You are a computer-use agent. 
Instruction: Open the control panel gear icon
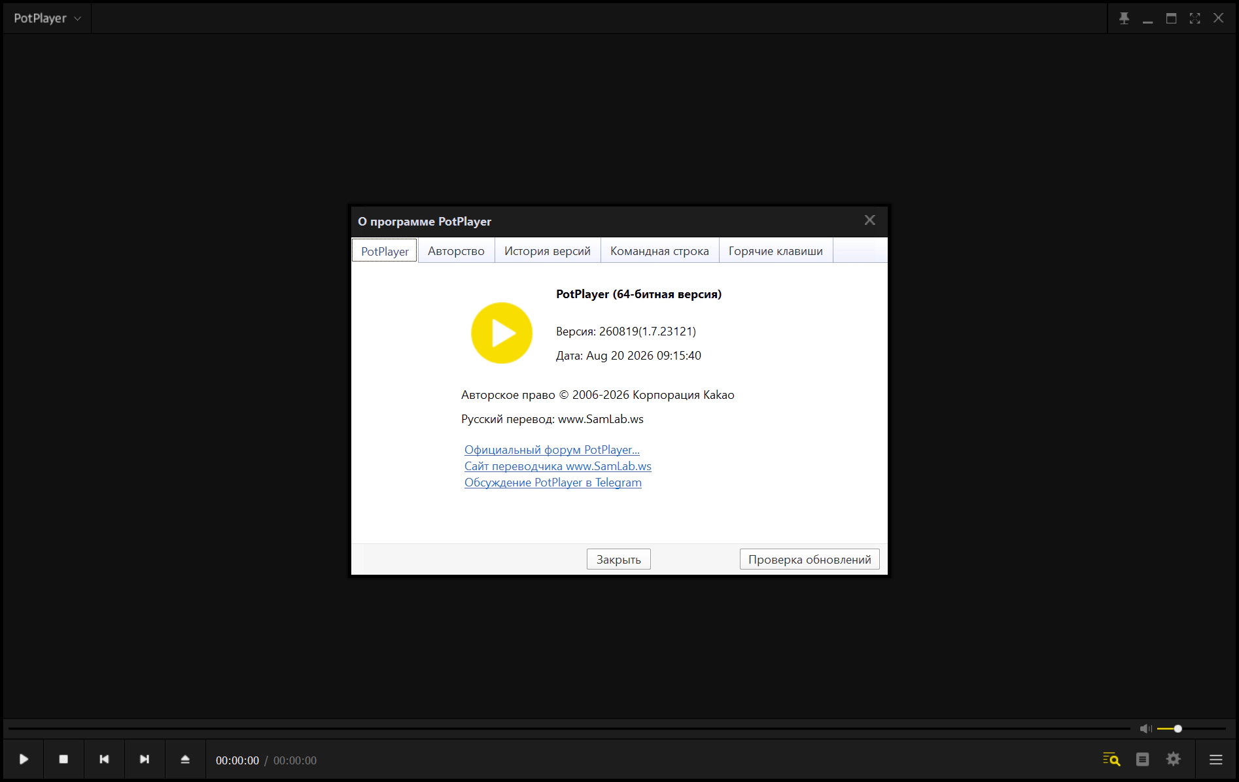tap(1174, 759)
